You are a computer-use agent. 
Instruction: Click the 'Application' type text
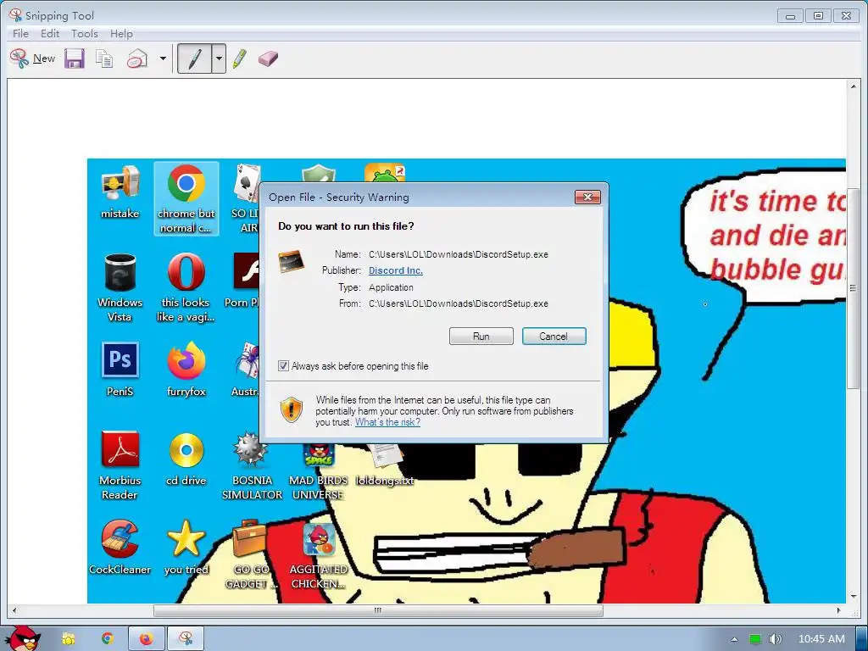pos(391,287)
